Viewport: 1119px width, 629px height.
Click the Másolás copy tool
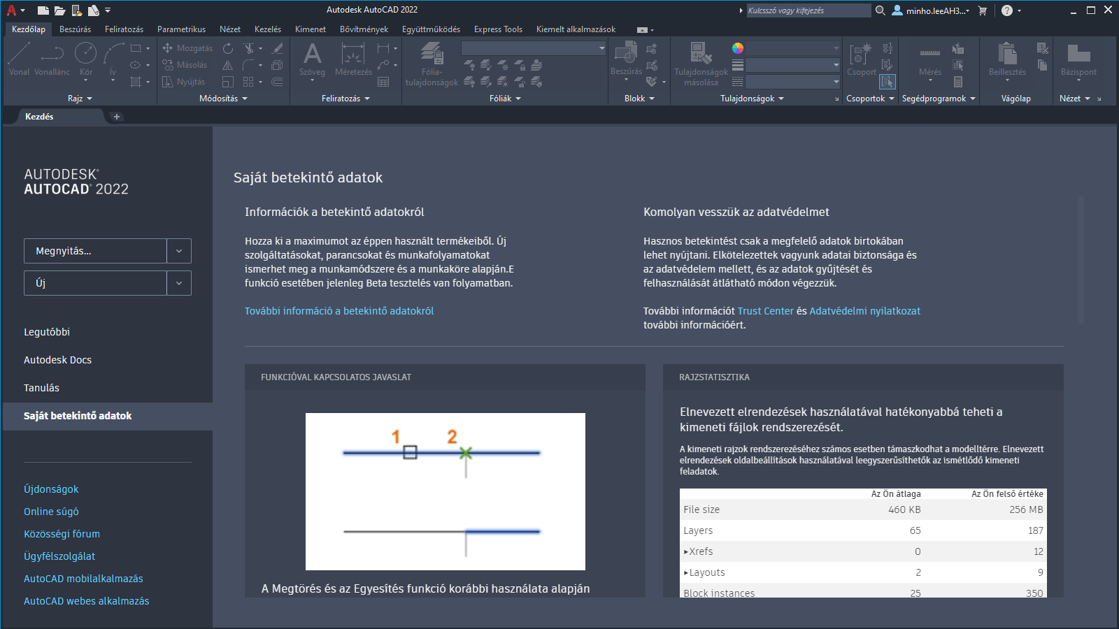pos(185,65)
